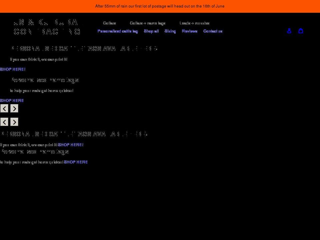Click SHOP HERE for personalised name tags

point(12,100)
